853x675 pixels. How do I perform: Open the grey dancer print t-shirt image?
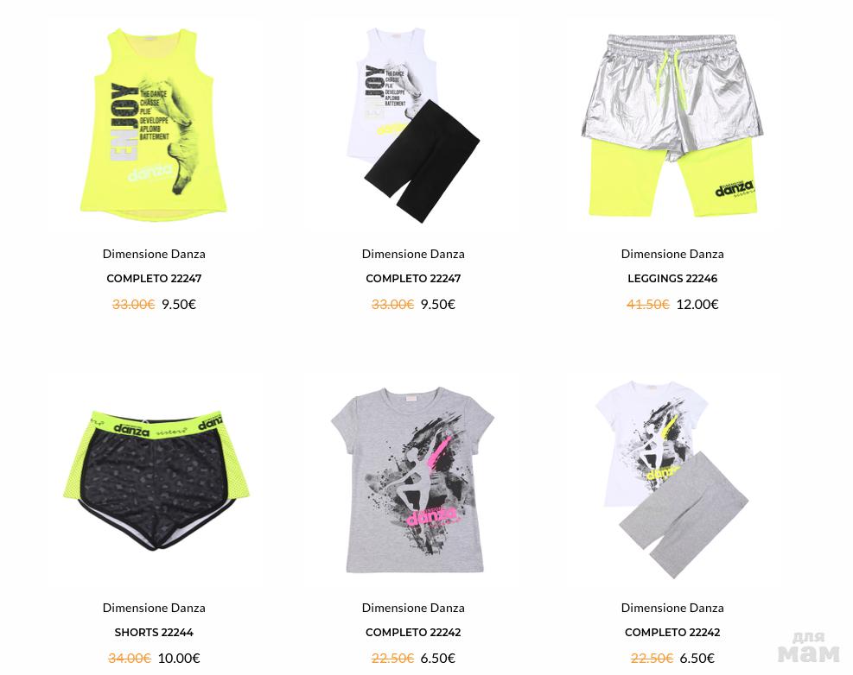click(413, 479)
